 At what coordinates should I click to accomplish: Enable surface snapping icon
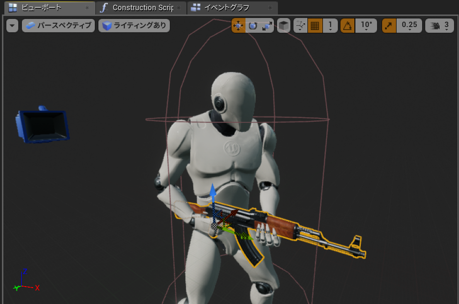(x=300, y=25)
